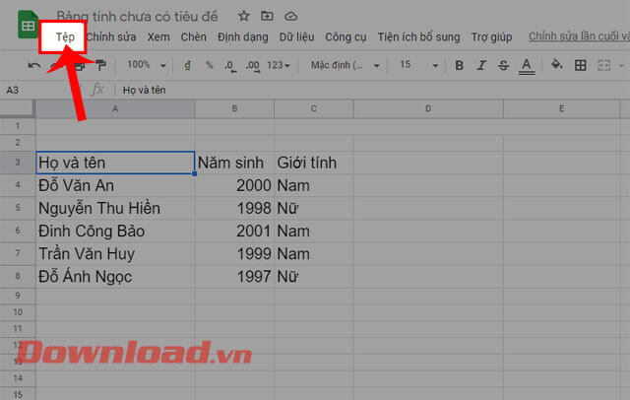Select row 1 header
Screen dimensions: 630x400
click(18, 126)
